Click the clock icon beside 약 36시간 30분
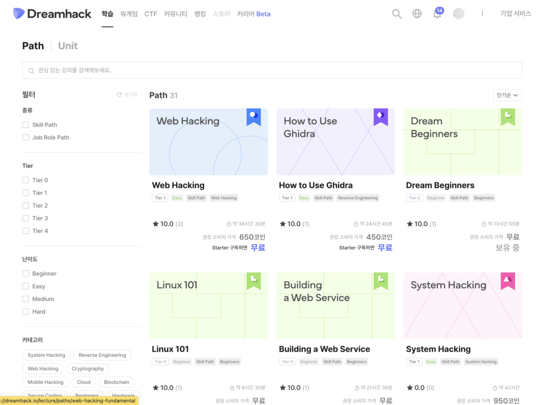 (x=229, y=224)
